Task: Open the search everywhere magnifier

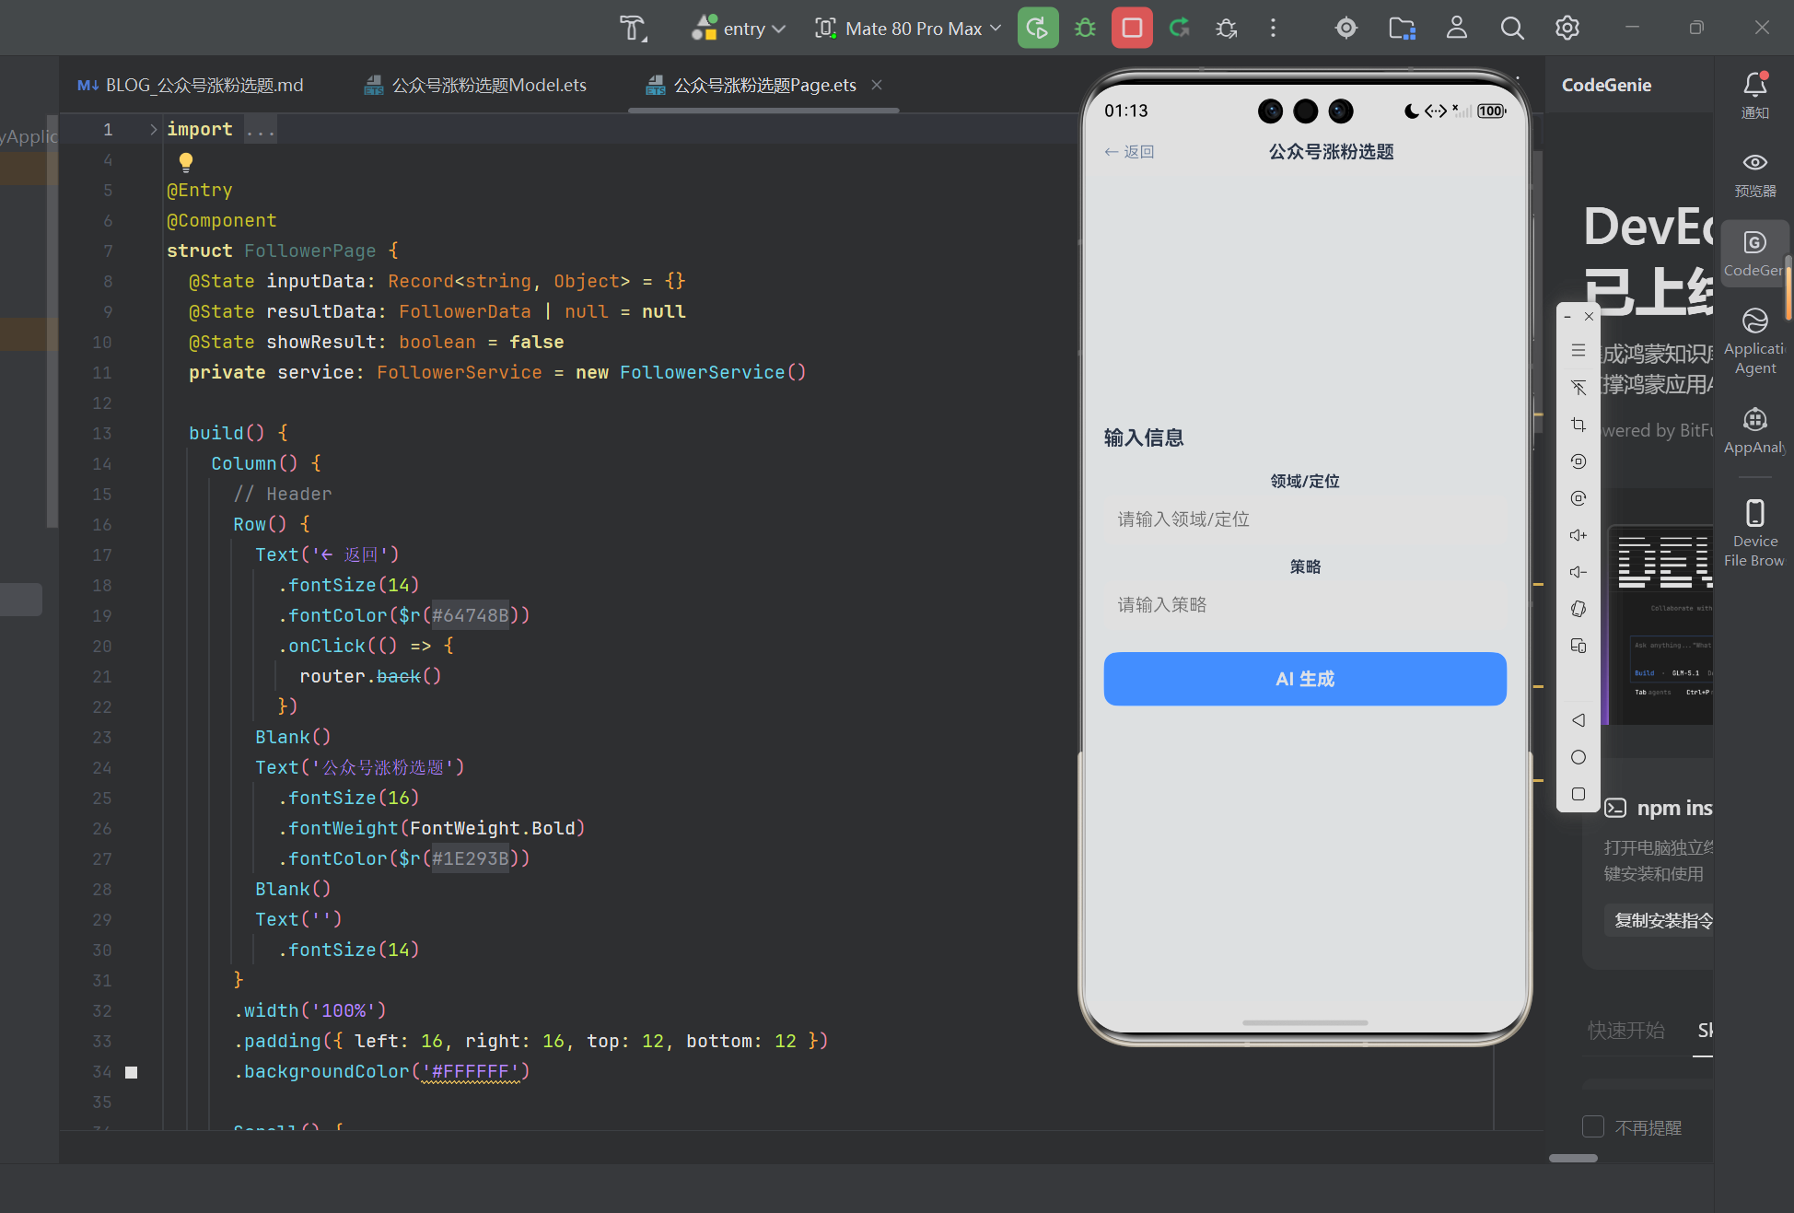Action: [1512, 29]
